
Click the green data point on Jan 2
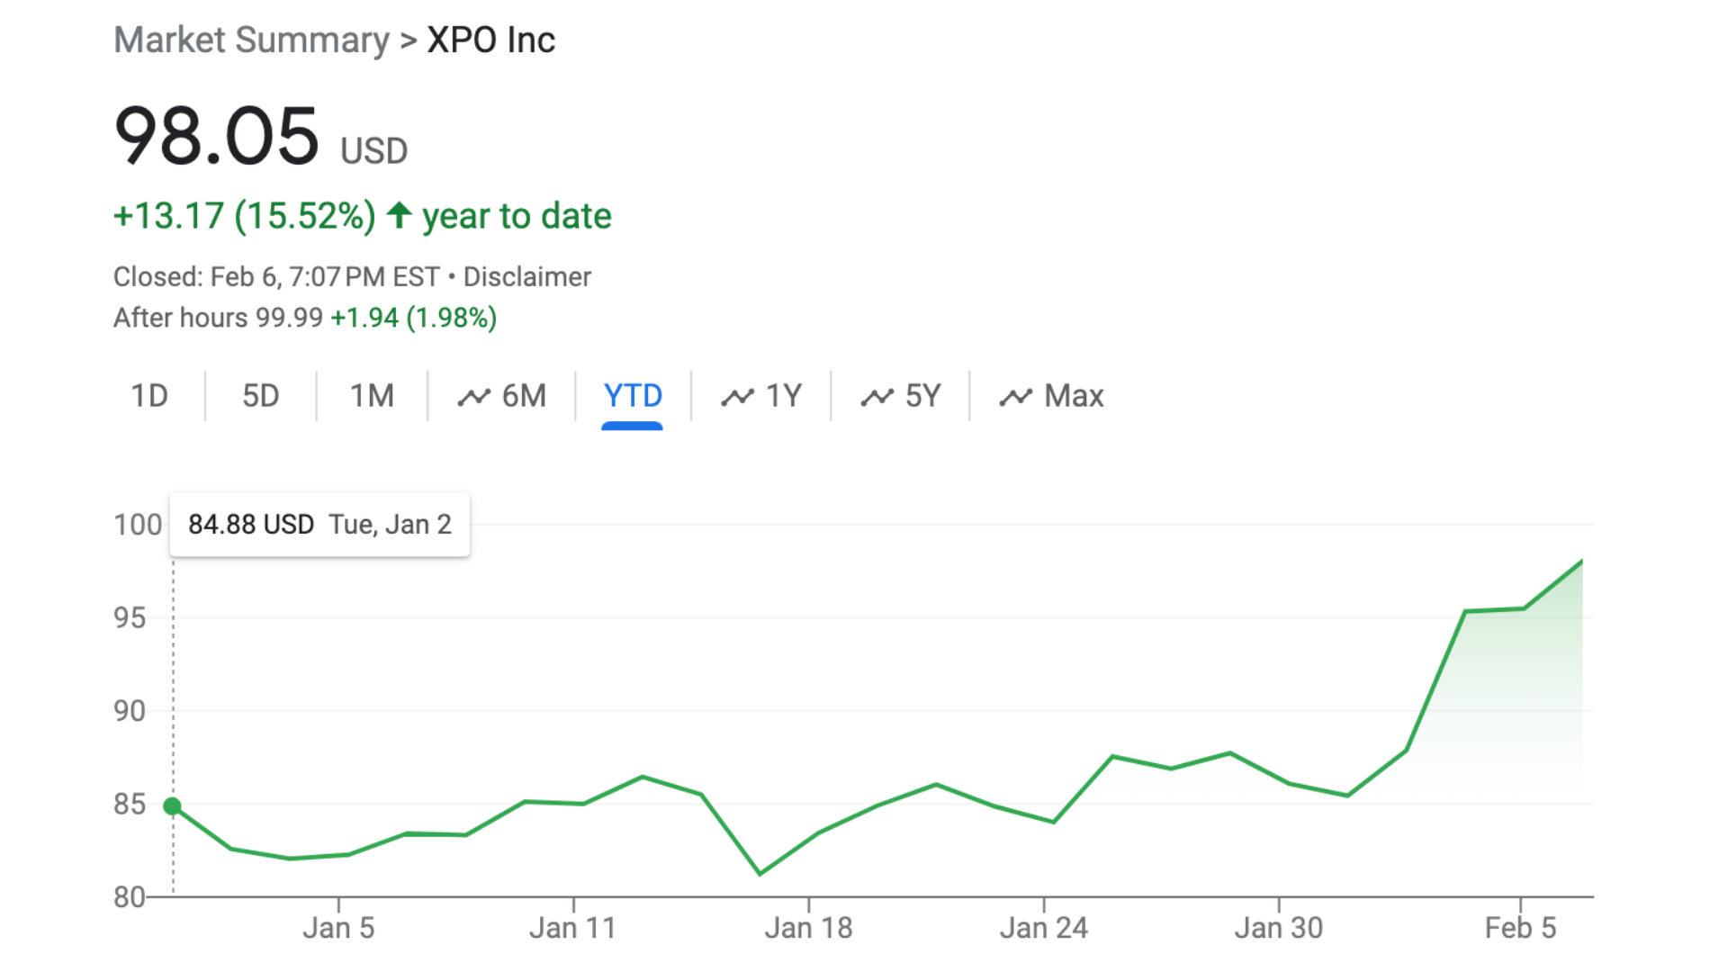(172, 806)
